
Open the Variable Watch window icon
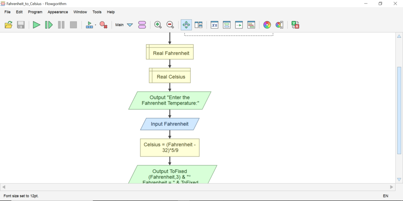point(214,25)
